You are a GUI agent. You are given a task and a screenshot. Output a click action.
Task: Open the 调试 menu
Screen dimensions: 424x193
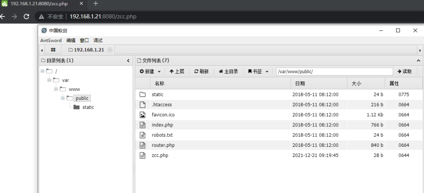point(98,40)
